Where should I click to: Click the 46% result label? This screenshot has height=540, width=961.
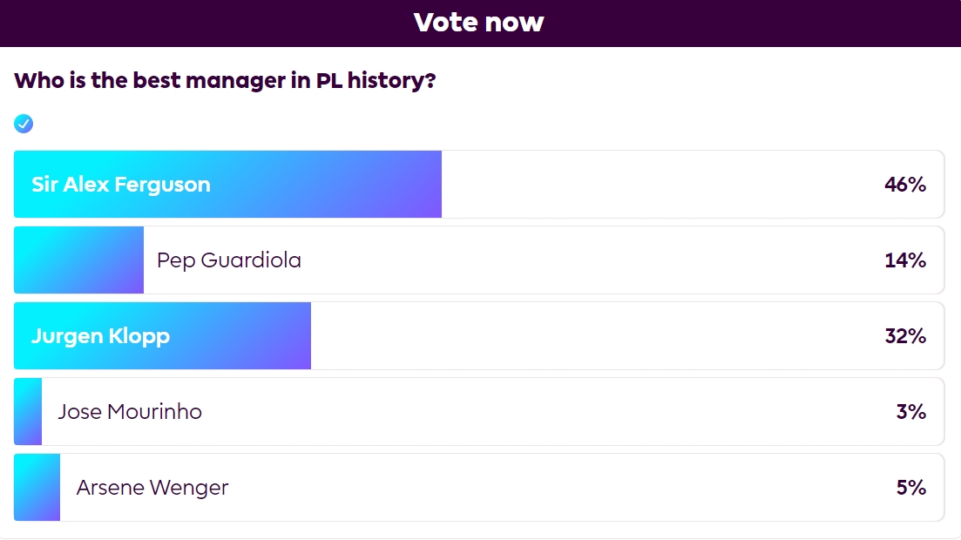coord(904,185)
